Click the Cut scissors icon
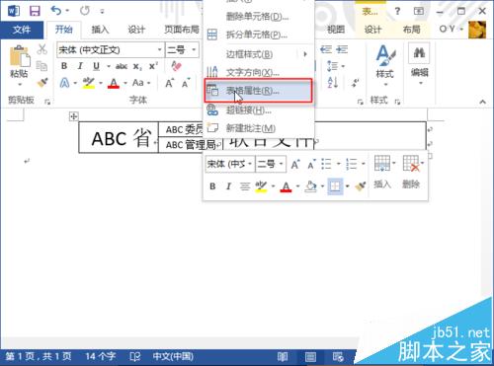Image resolution: width=494 pixels, height=366 pixels. tap(41, 49)
